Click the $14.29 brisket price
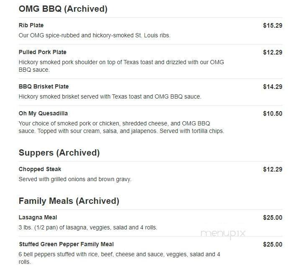298x268 pixels. [272, 87]
